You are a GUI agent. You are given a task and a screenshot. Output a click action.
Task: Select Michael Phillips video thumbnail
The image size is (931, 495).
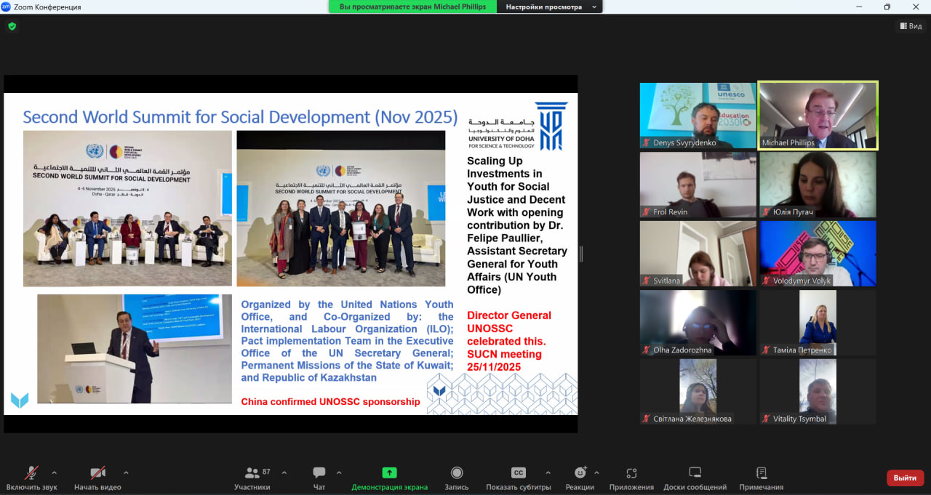tap(818, 115)
